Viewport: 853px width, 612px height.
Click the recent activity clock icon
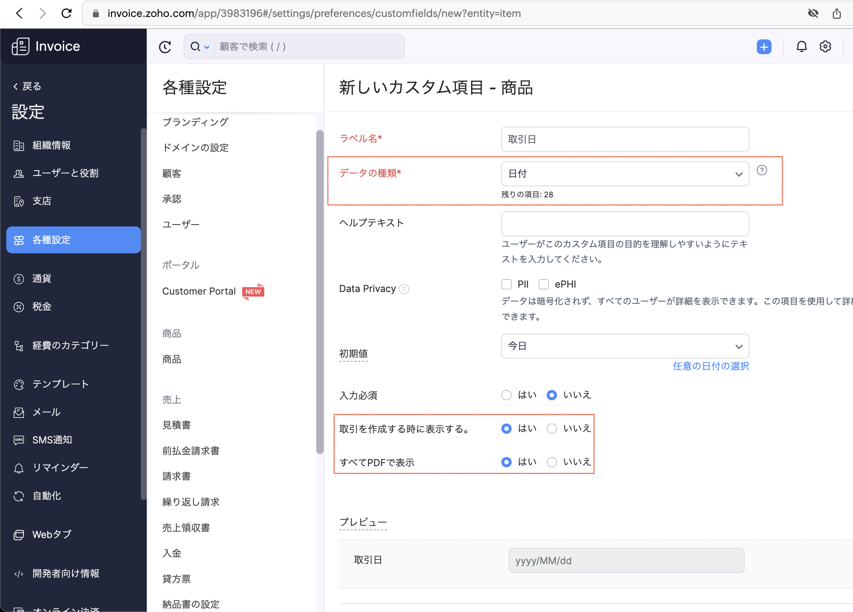(165, 47)
